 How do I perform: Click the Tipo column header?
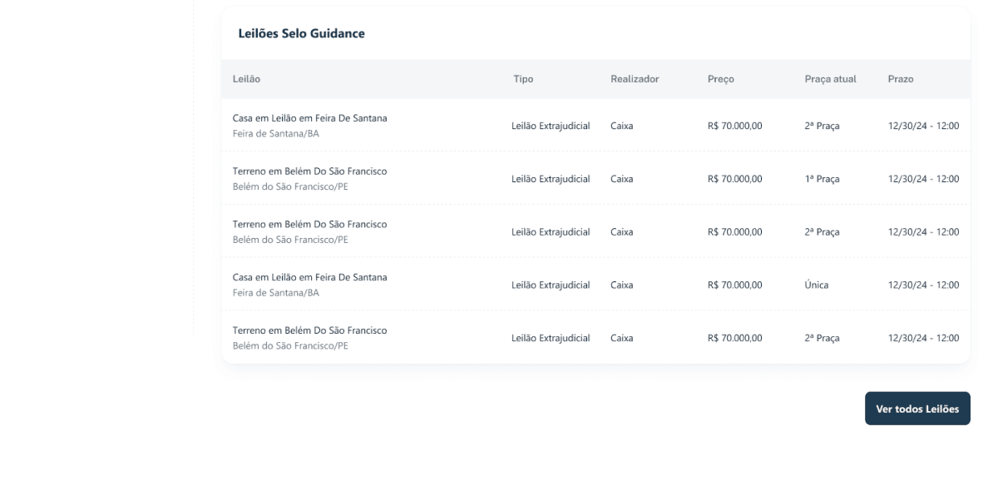522,79
